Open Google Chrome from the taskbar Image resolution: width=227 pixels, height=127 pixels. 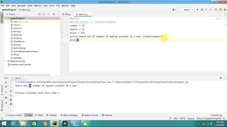click(x=45, y=123)
